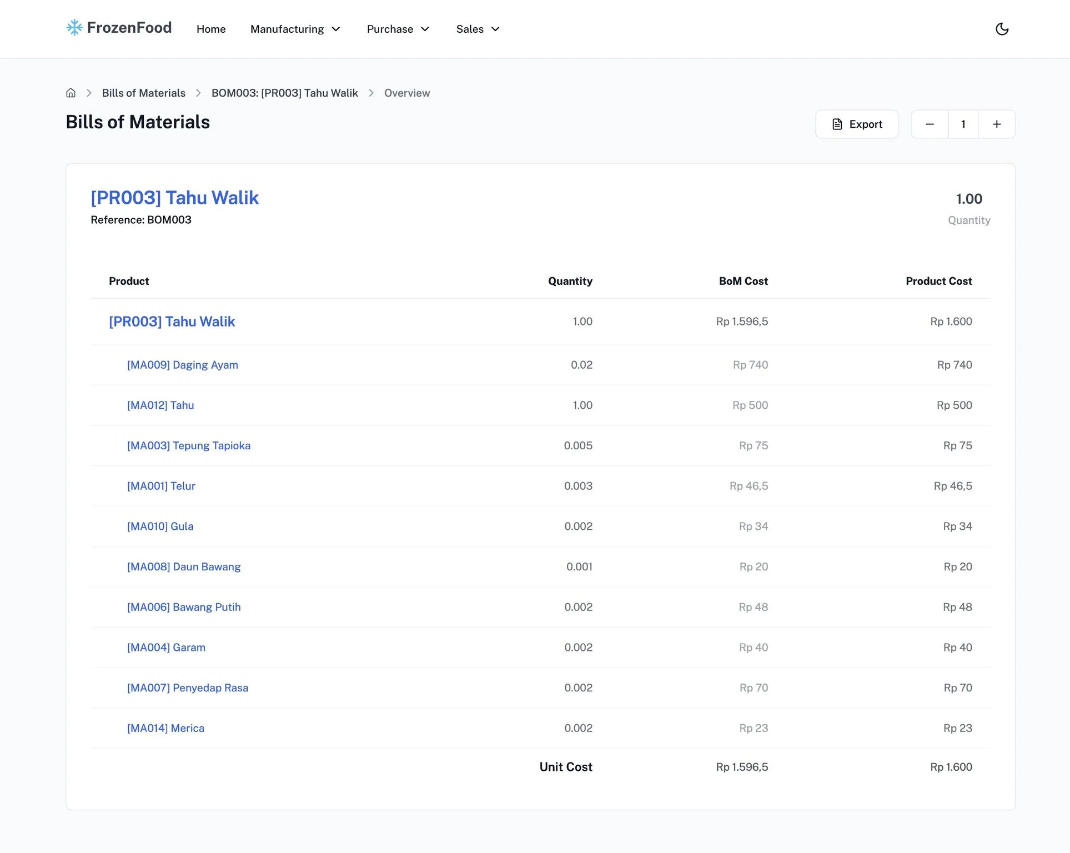Image resolution: width=1070 pixels, height=853 pixels.
Task: Click the Unit Cost label
Action: tap(566, 767)
